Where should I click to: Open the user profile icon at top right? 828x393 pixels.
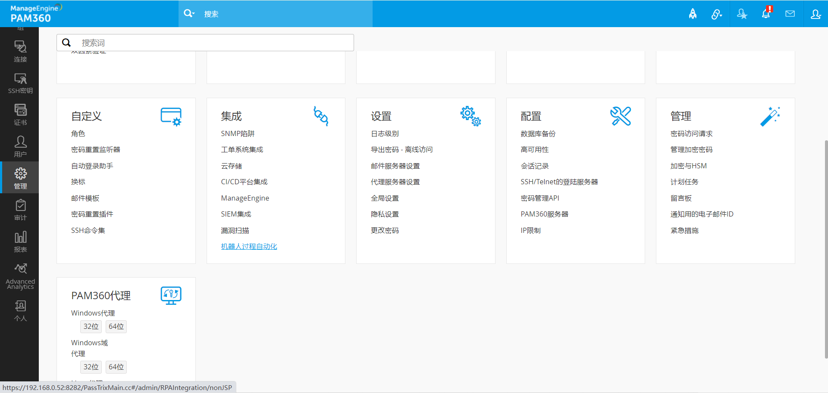815,14
